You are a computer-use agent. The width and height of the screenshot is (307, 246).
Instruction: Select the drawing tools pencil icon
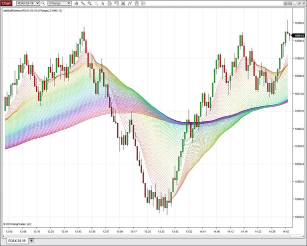tap(83, 3)
